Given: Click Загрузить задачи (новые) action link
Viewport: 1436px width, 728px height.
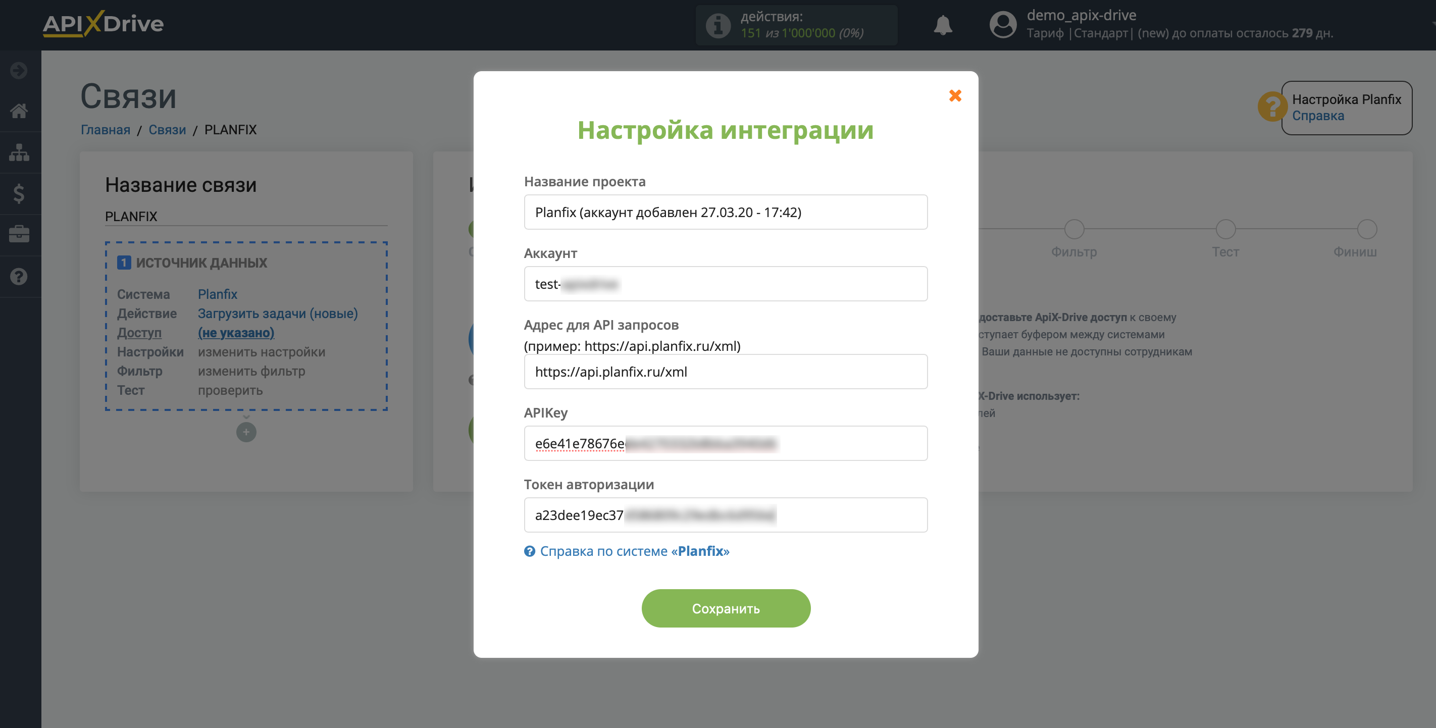Looking at the screenshot, I should (278, 314).
